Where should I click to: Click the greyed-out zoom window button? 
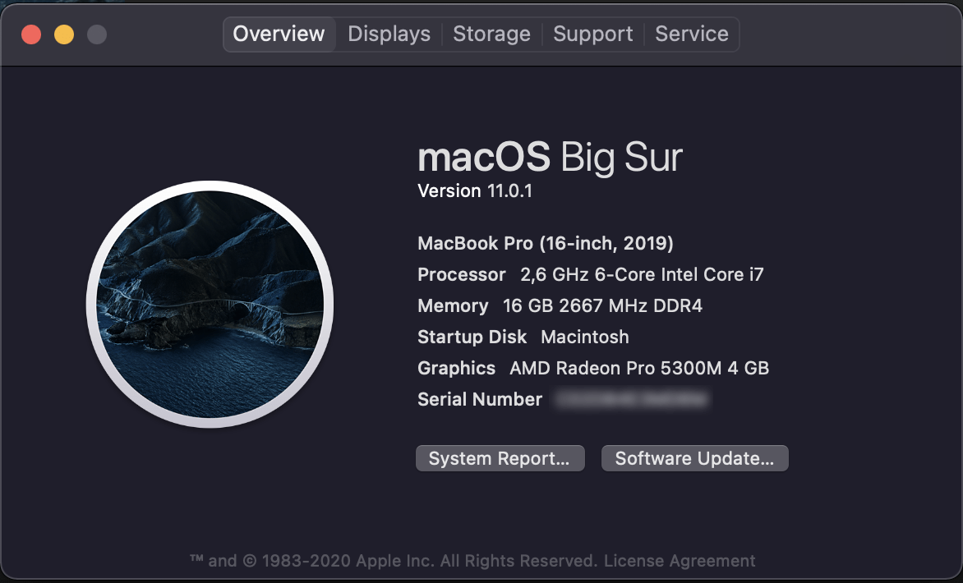click(97, 34)
